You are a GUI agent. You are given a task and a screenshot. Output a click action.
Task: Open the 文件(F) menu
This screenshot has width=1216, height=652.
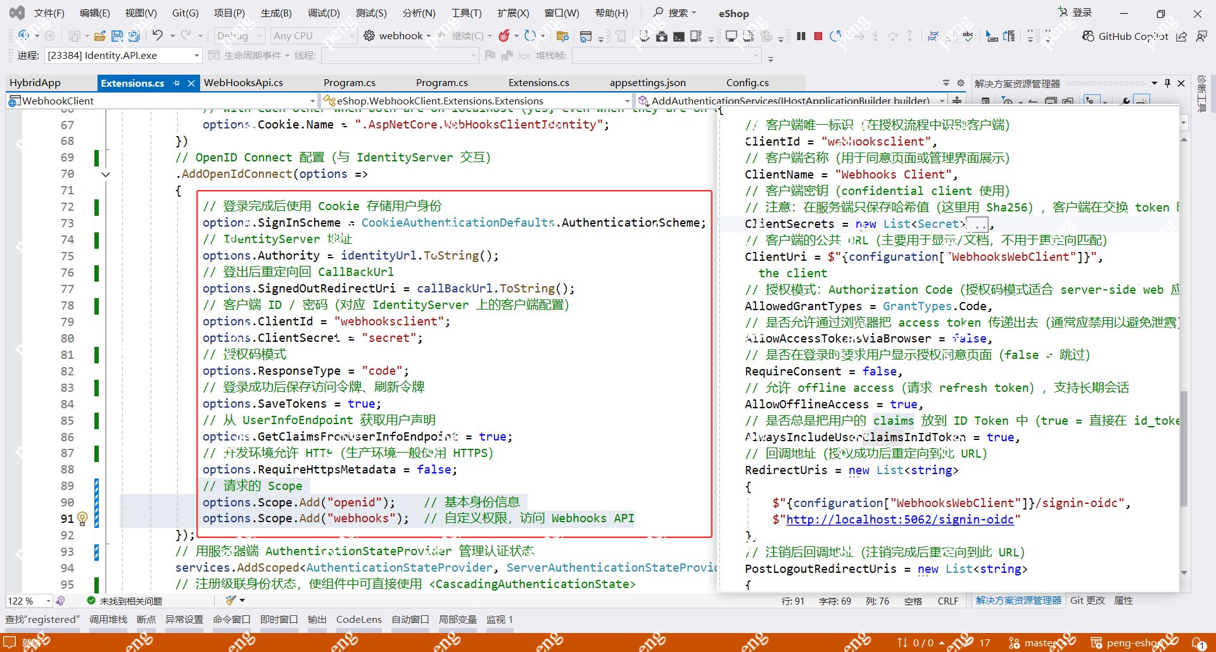click(49, 13)
